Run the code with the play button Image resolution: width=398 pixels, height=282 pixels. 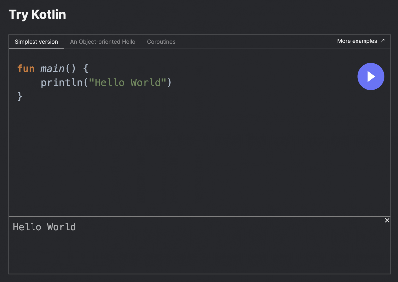click(370, 77)
